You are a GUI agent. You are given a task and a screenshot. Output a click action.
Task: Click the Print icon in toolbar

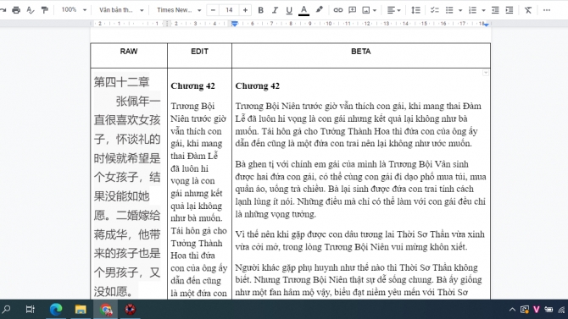coord(16,10)
